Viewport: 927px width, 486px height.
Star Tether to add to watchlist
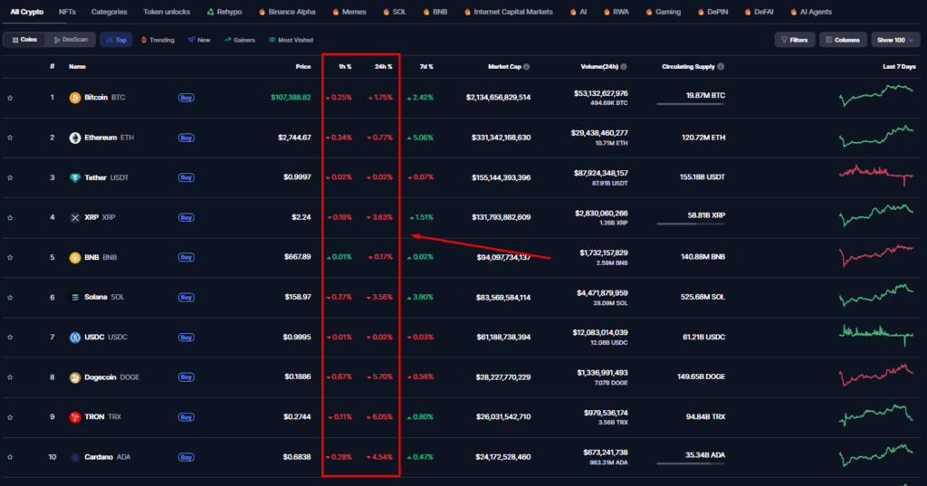pyautogui.click(x=10, y=177)
